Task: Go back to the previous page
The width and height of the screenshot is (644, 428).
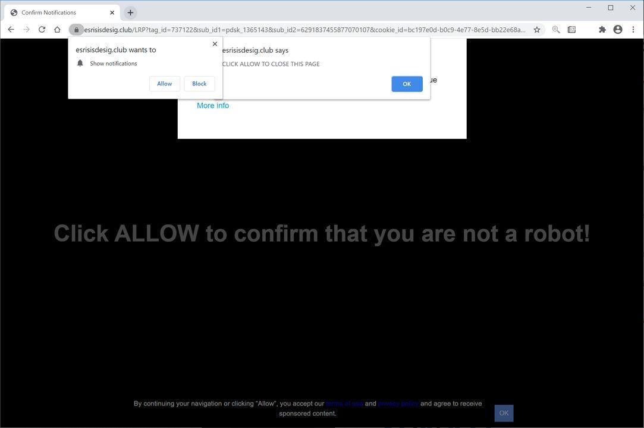Action: coord(11,28)
